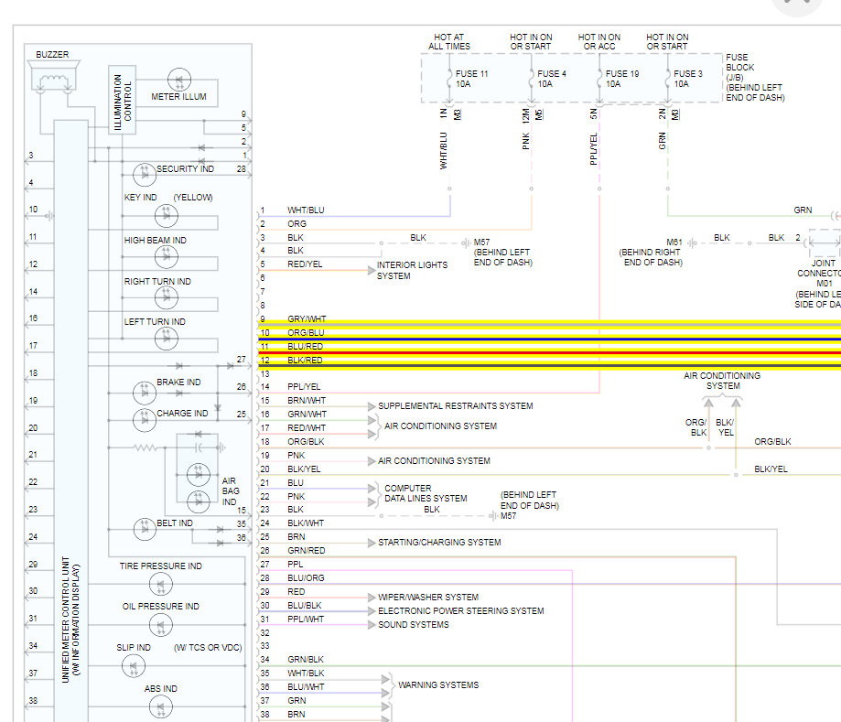The height and width of the screenshot is (722, 841).
Task: Click the FUSE 4 fuse symbol
Action: pos(532,79)
